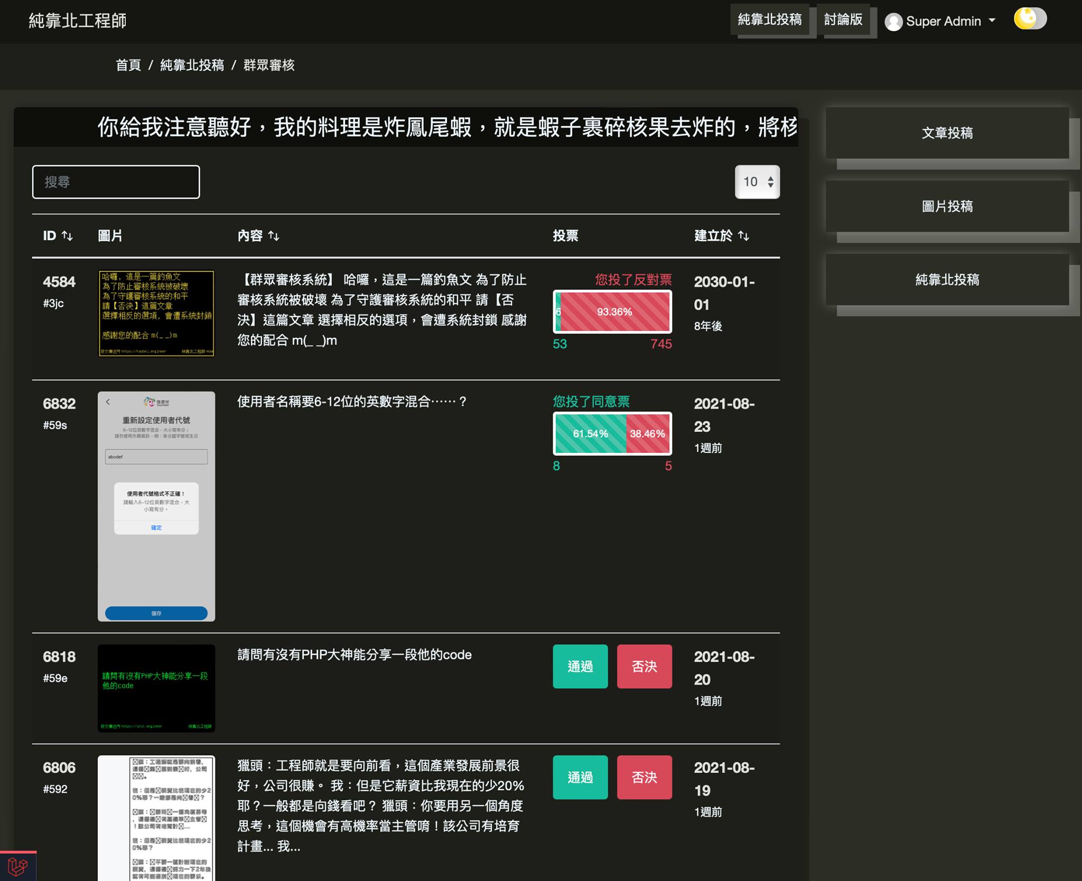Click the date 2021-08-19

pos(724,779)
